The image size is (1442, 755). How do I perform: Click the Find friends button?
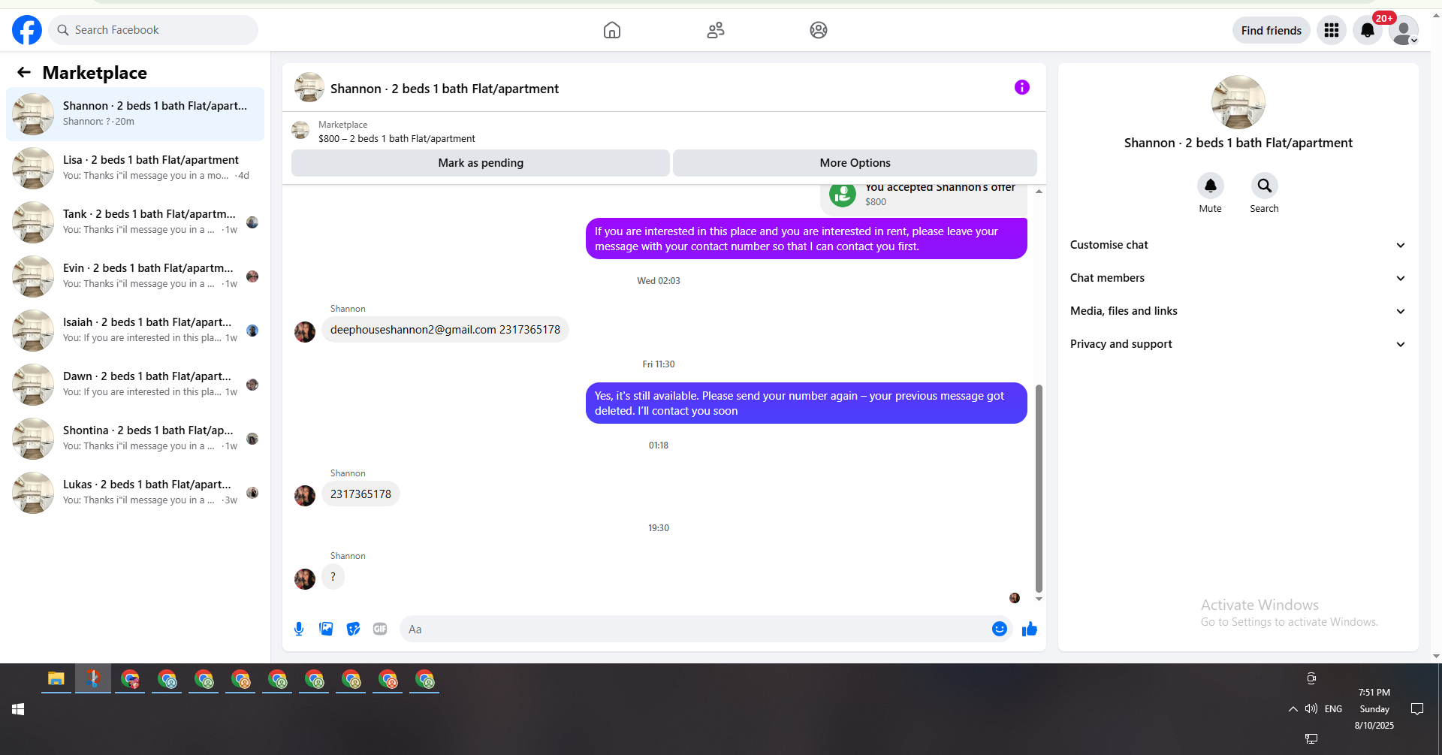pos(1272,30)
